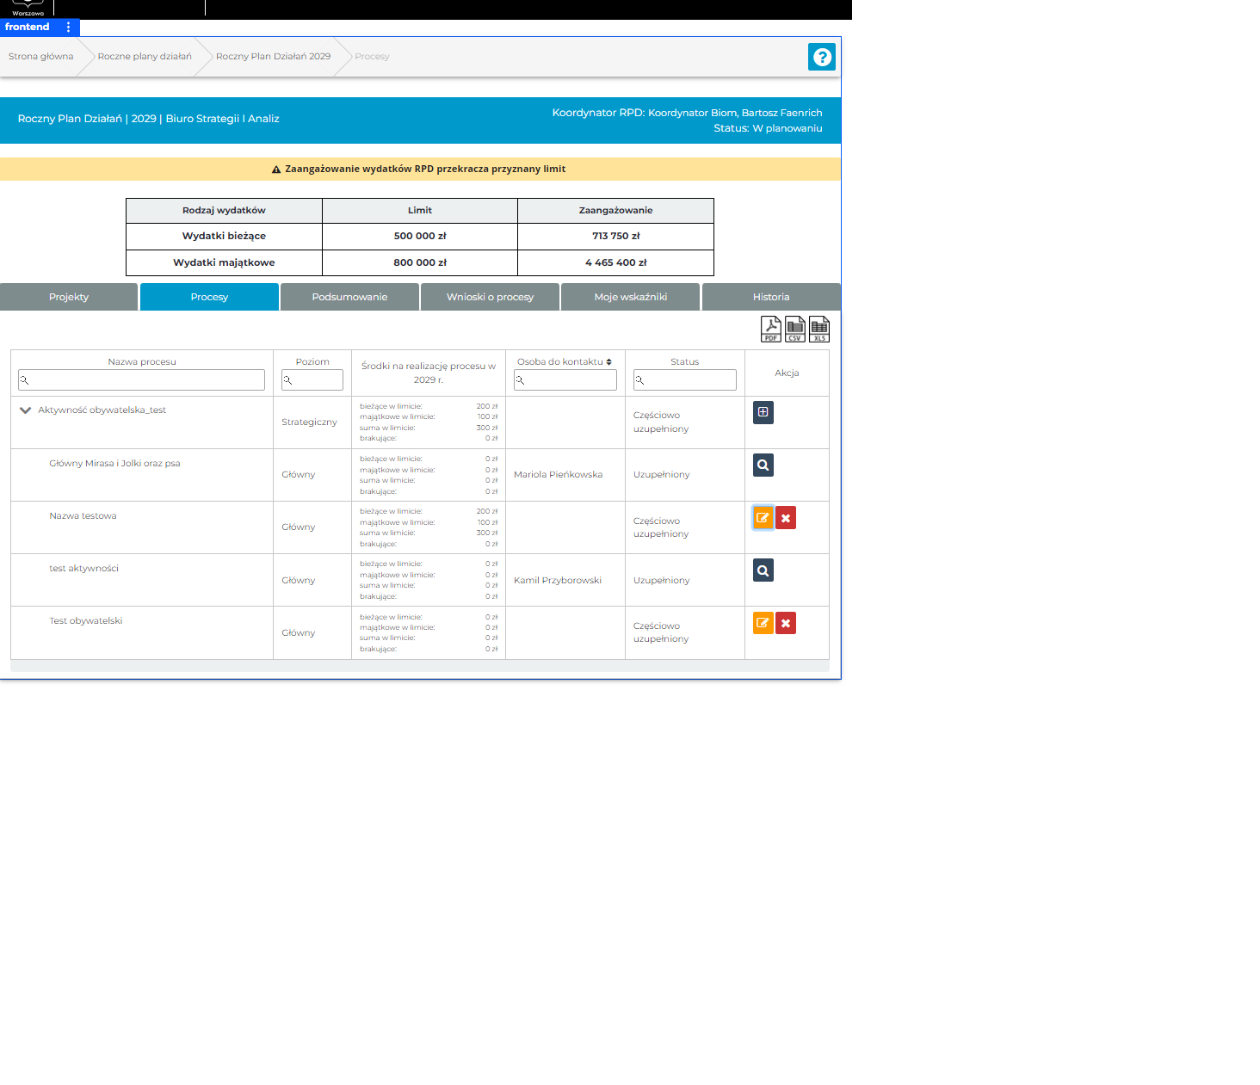
Task: Click plus icon for Aktywność obywatelska_test
Action: pyautogui.click(x=763, y=412)
